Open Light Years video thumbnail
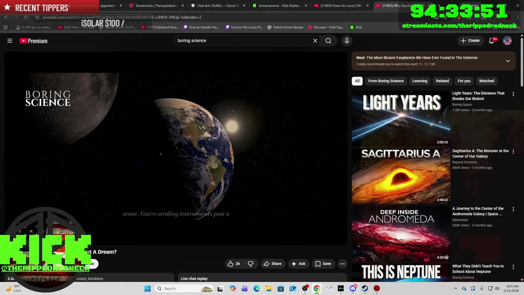The width and height of the screenshot is (524, 295). click(x=401, y=118)
